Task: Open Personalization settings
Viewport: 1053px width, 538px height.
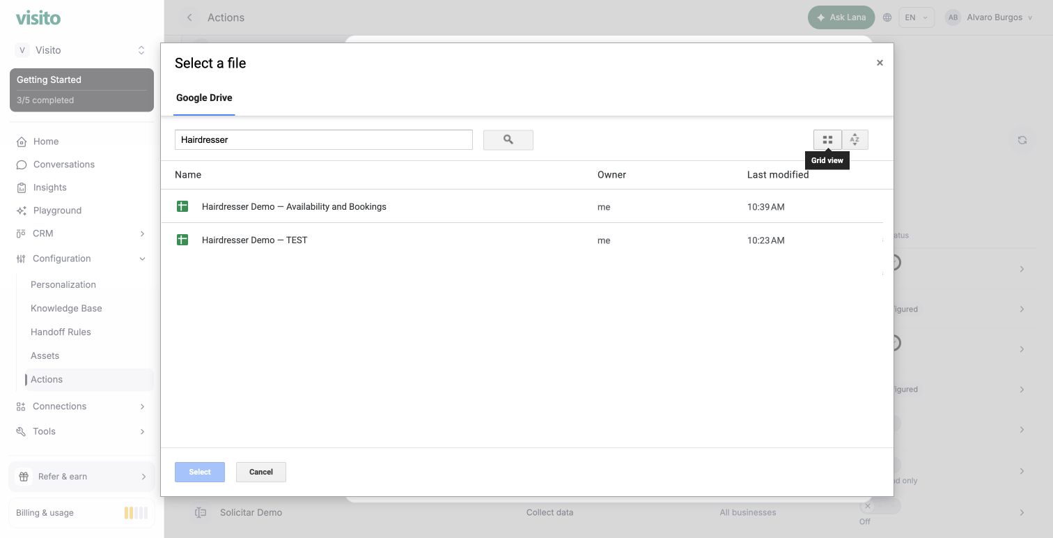Action: [x=63, y=284]
